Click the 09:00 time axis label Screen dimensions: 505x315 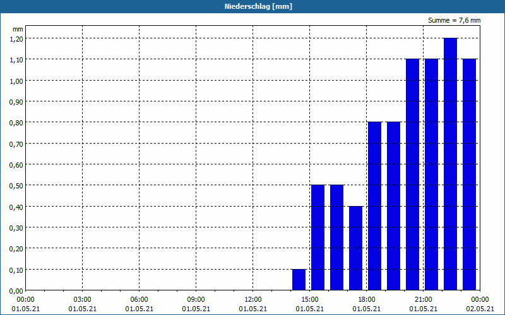pos(196,300)
